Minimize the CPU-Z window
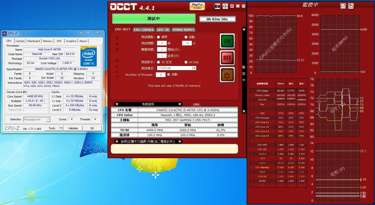 (x=81, y=33)
